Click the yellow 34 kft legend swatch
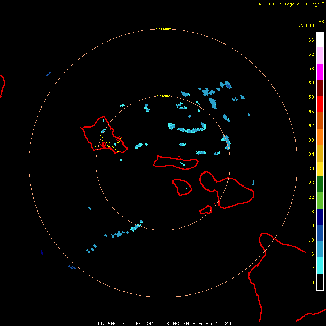This screenshot has width=326, height=326. click(320, 168)
